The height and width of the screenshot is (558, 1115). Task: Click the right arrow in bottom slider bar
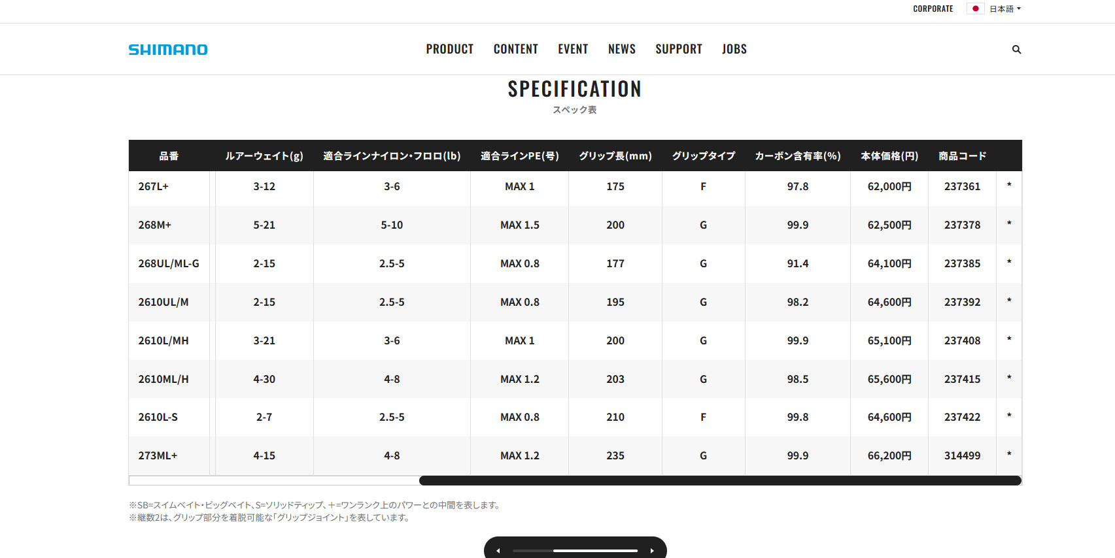pyautogui.click(x=652, y=551)
